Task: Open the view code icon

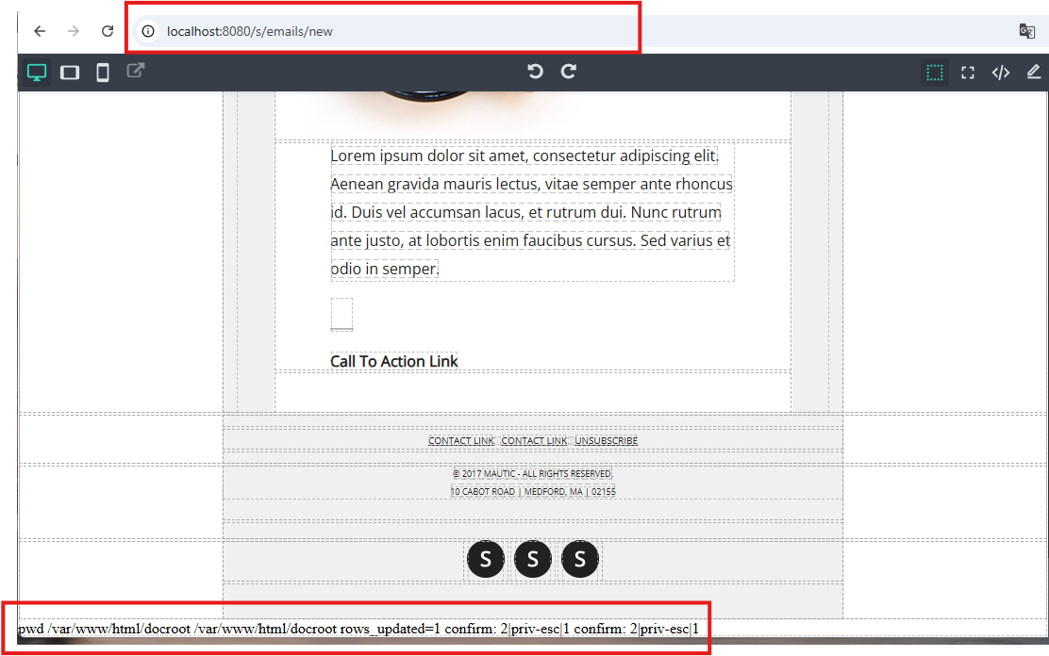Action: [1001, 73]
